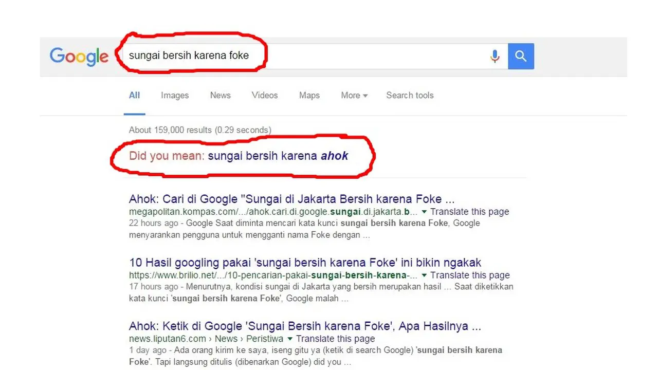Click the '22 hours ago' snippet text
The height and width of the screenshot is (370, 658).
point(154,223)
